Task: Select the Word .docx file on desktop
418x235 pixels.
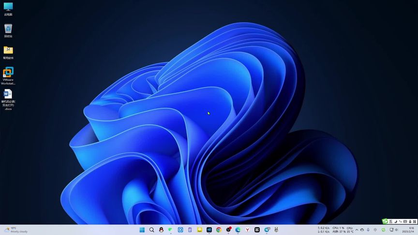Action: click(x=8, y=100)
